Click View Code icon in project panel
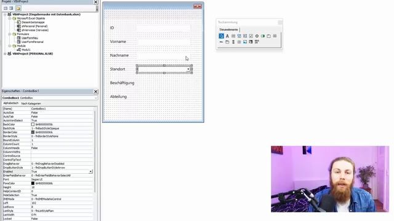Image resolution: width=394 pixels, height=221 pixels. [6, 8]
